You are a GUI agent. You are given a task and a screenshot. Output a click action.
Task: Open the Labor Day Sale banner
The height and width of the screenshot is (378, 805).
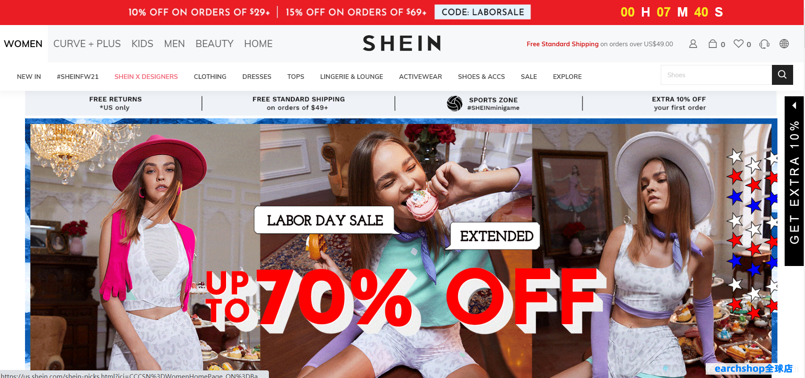[401, 248]
